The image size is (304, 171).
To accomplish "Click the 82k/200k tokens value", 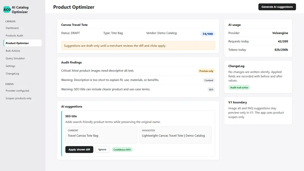I will (281, 50).
